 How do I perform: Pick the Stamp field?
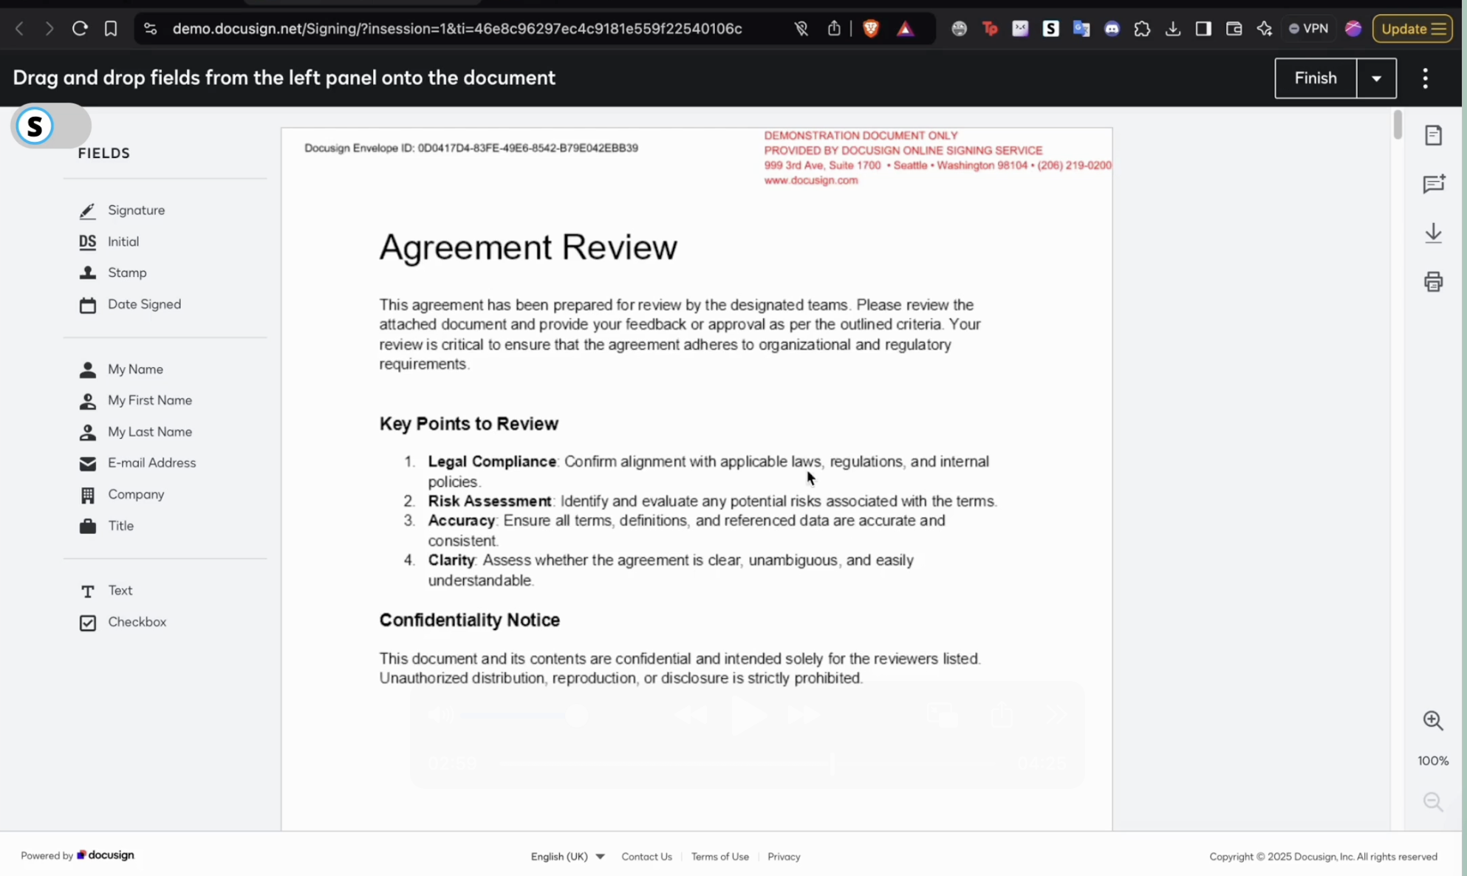coord(126,273)
